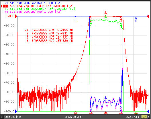Click green marker 5 triangle on bottom axis
151x119 pixels.
(x=136, y=113)
